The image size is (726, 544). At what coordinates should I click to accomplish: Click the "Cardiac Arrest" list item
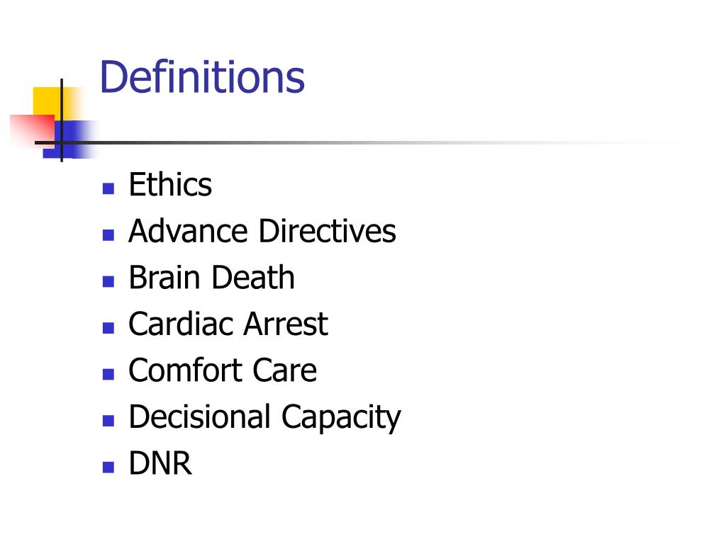pos(228,324)
